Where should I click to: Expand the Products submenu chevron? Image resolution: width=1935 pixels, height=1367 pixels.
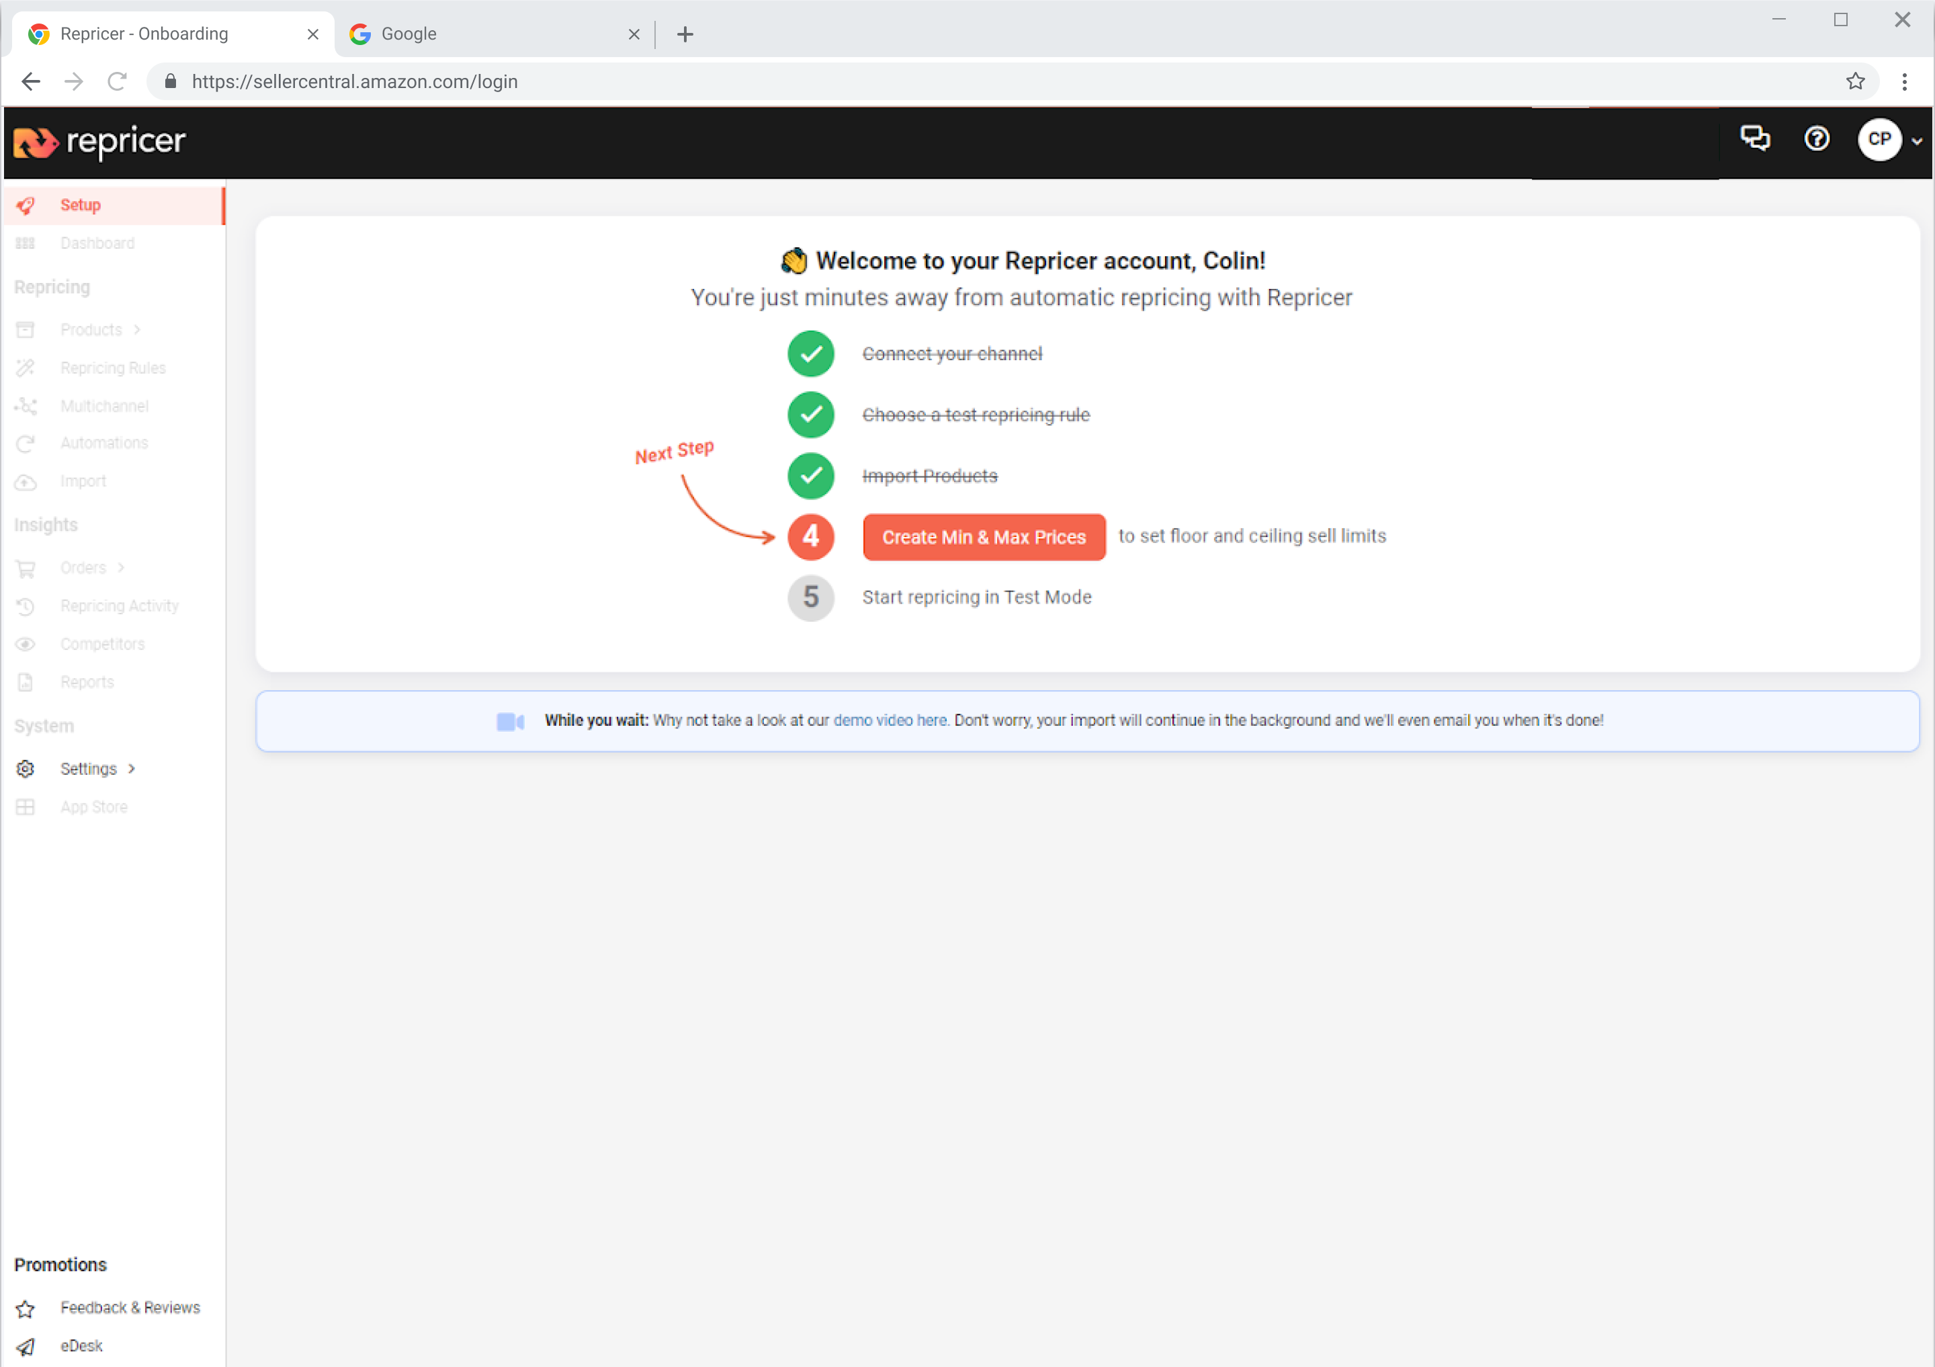tap(136, 329)
